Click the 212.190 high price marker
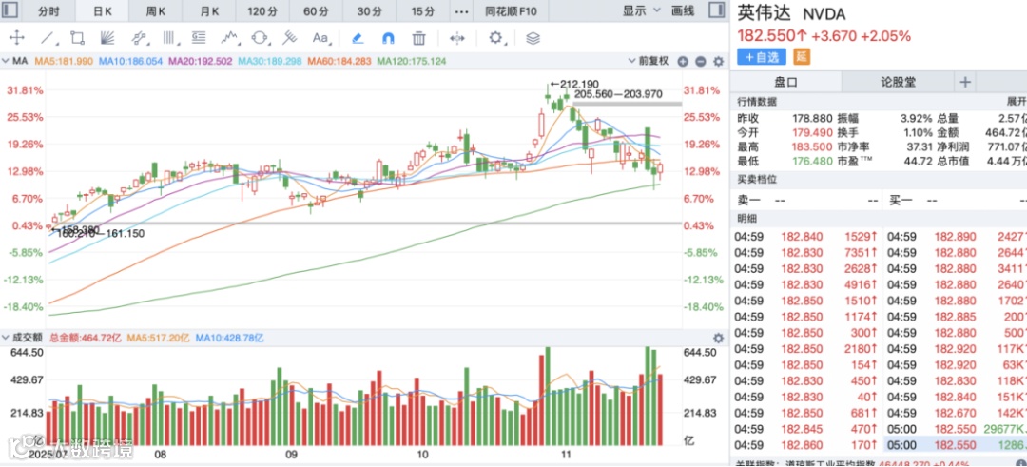Image resolution: width=1027 pixels, height=467 pixels. tap(573, 84)
